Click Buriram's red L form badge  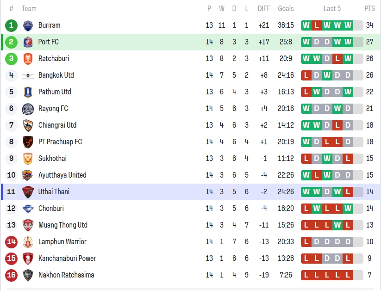point(317,25)
